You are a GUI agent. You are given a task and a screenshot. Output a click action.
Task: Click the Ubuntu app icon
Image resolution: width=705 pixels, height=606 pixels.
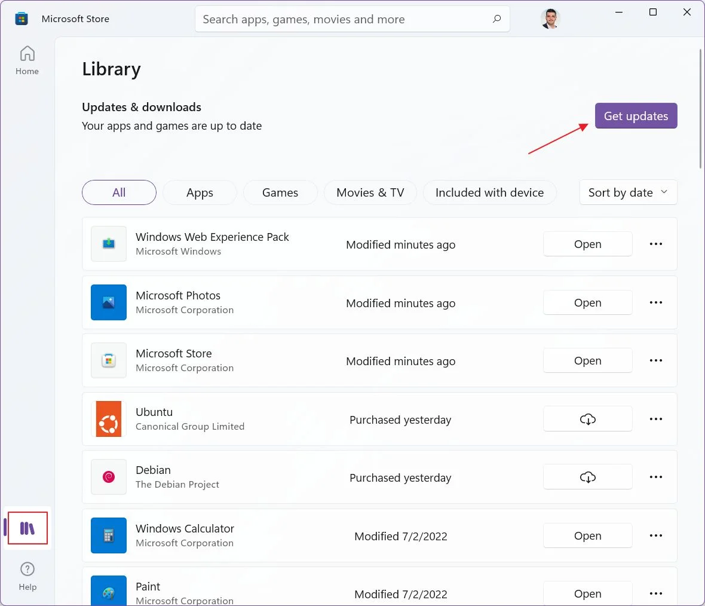(x=109, y=419)
